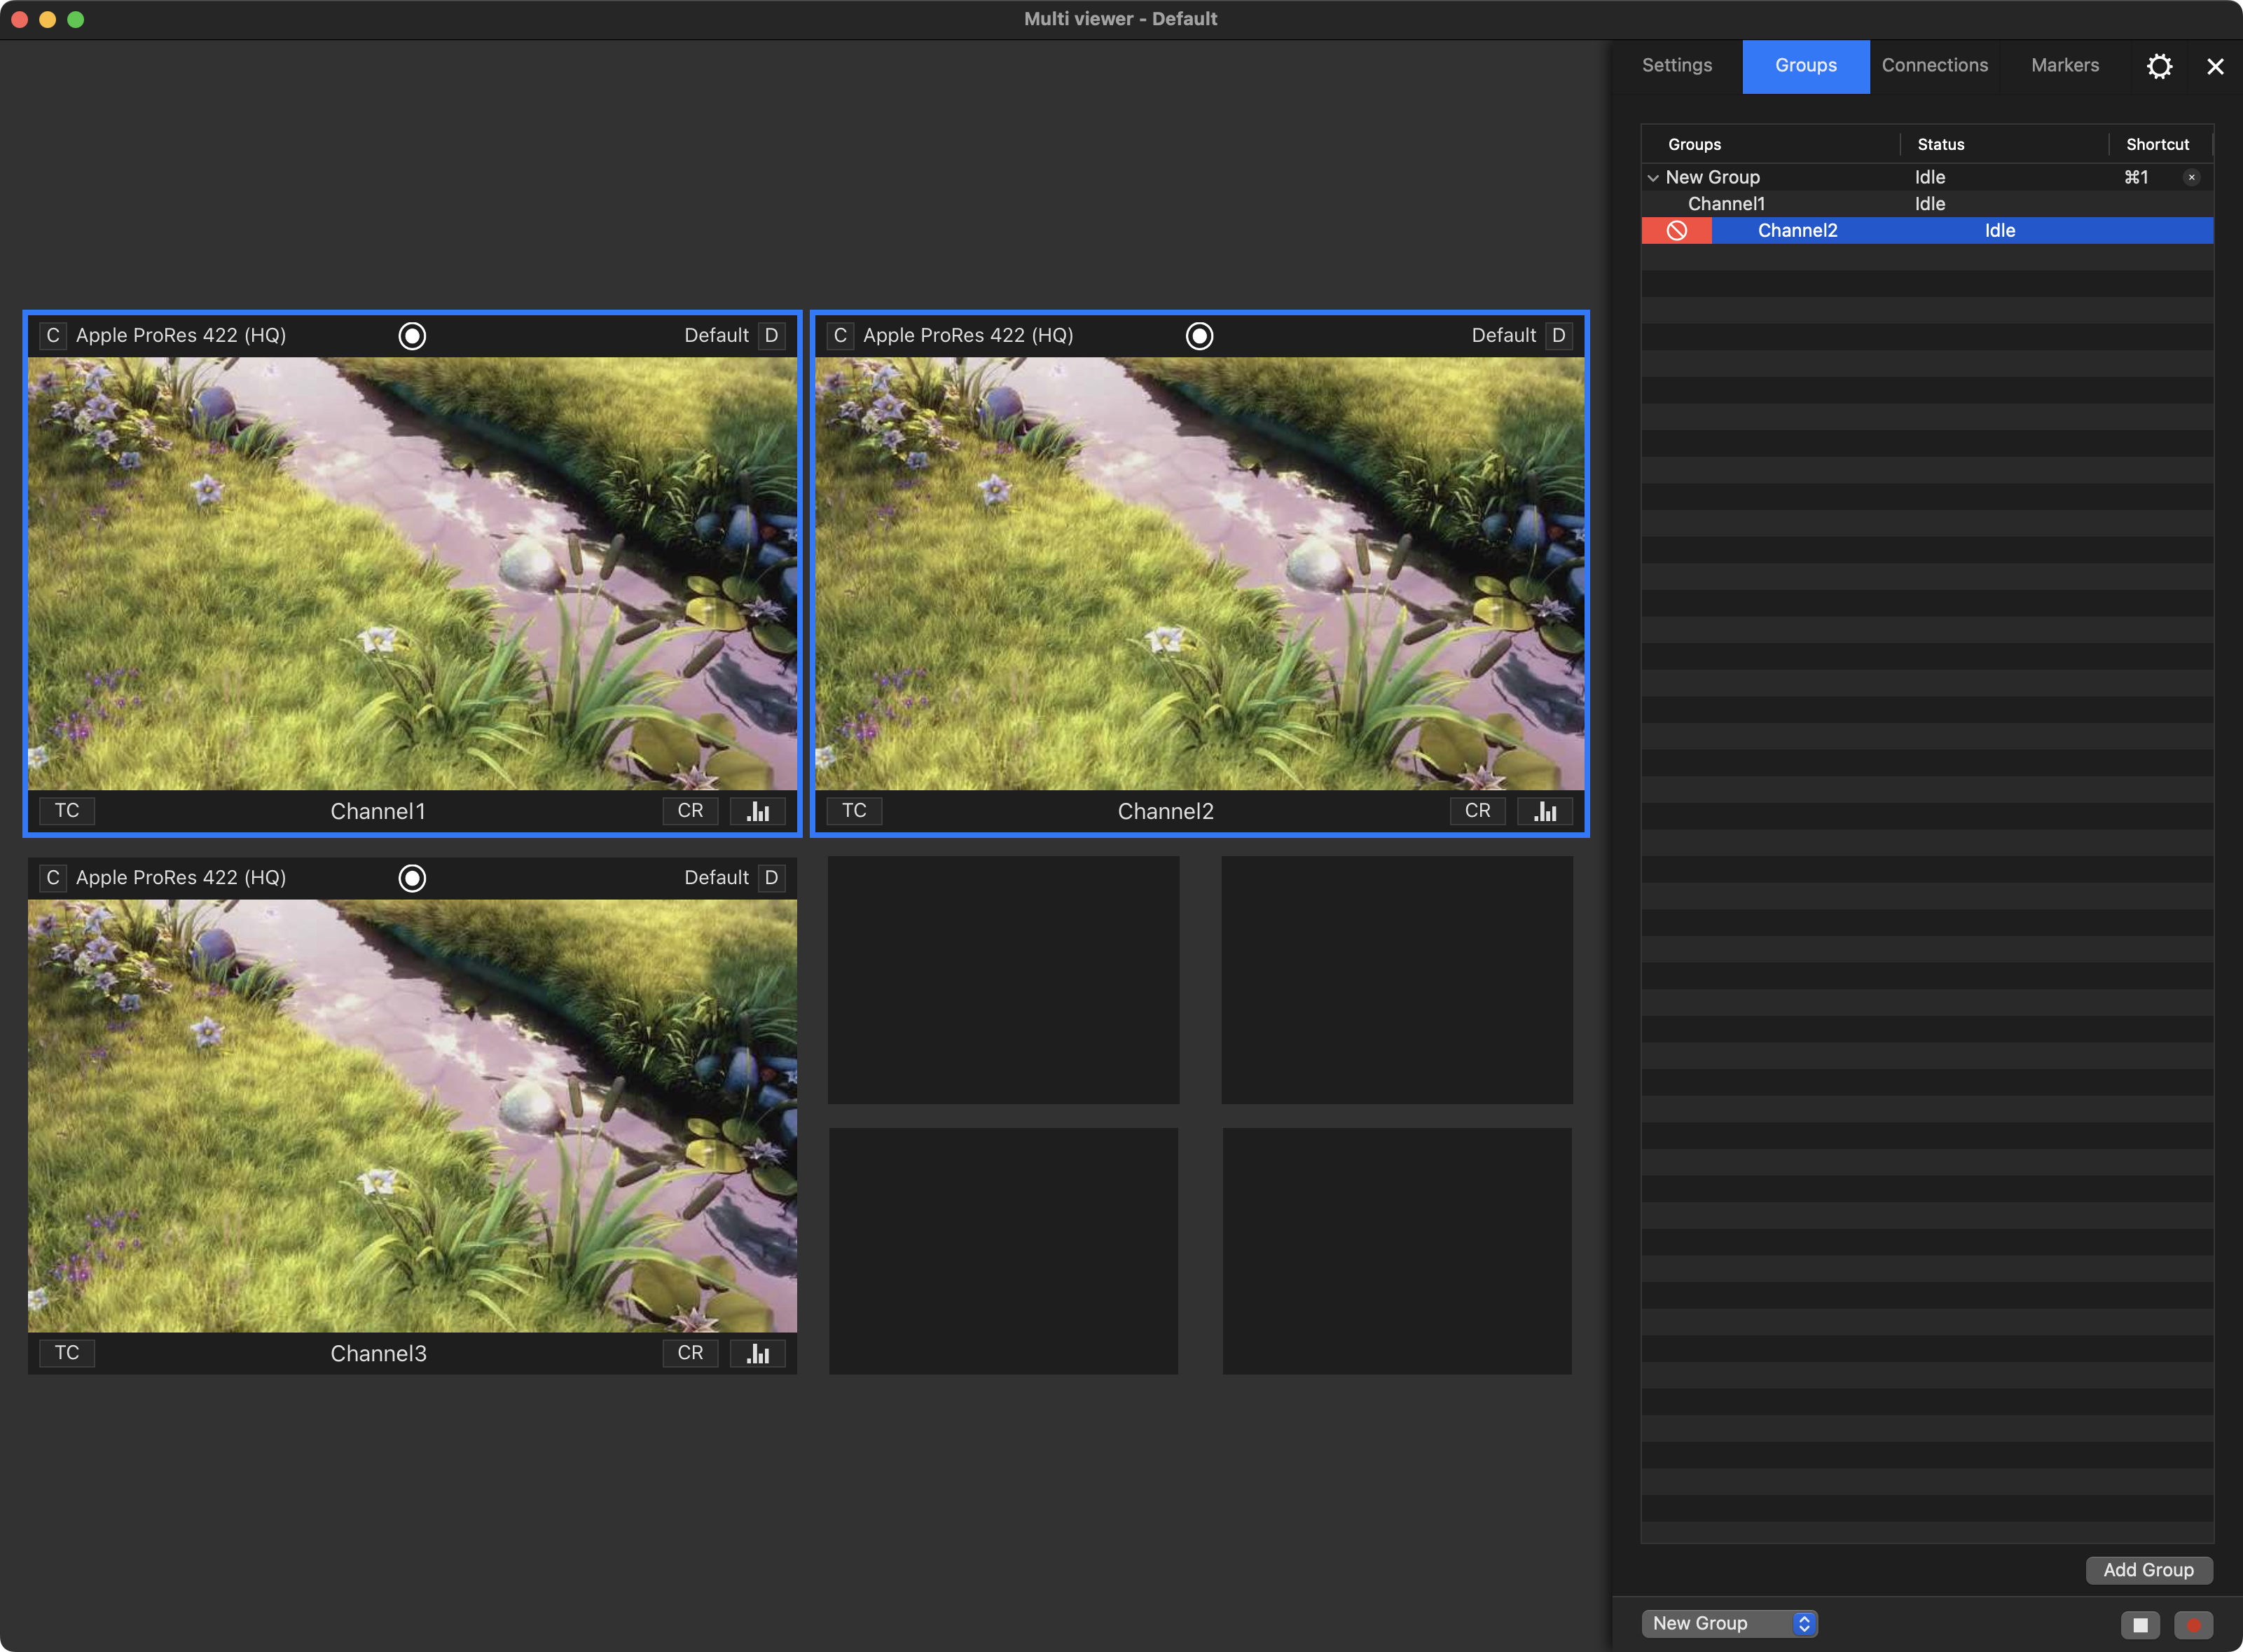Switch to the Markers tab
Viewport: 2243px width, 1652px height.
click(2065, 66)
